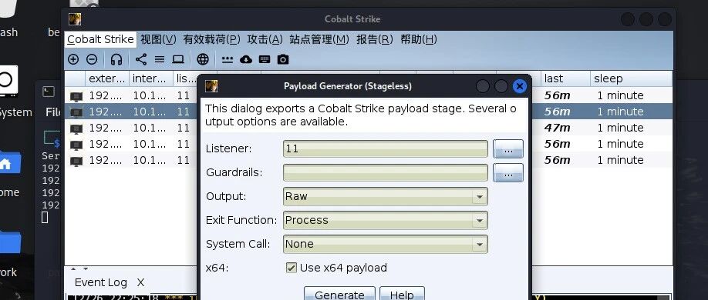
Task: Open the Cobalt Strike menu
Action: (x=100, y=40)
